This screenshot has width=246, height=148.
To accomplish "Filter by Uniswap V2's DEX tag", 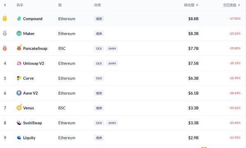I will tap(99, 63).
